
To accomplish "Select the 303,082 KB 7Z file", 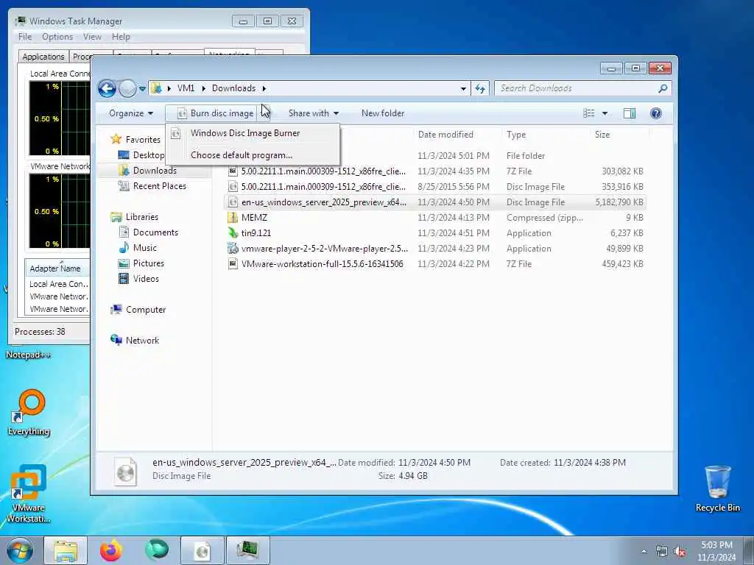I will [435, 171].
